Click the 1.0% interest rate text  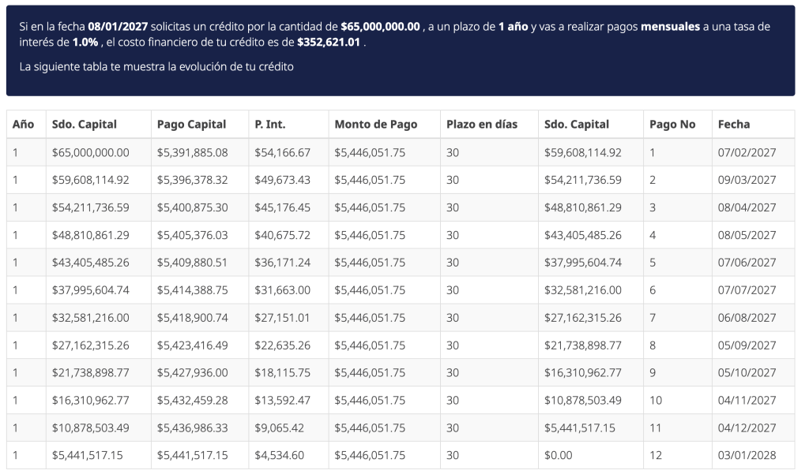[x=85, y=43]
